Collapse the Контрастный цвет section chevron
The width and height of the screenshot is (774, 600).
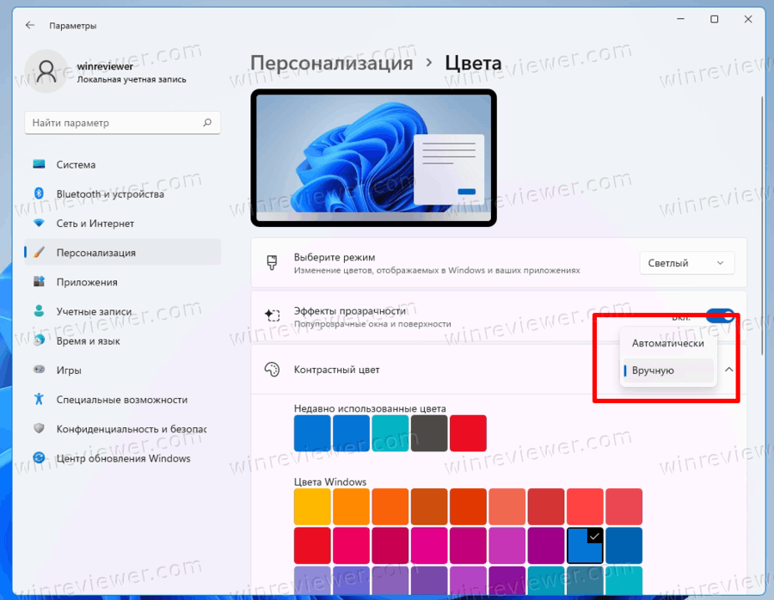point(729,370)
